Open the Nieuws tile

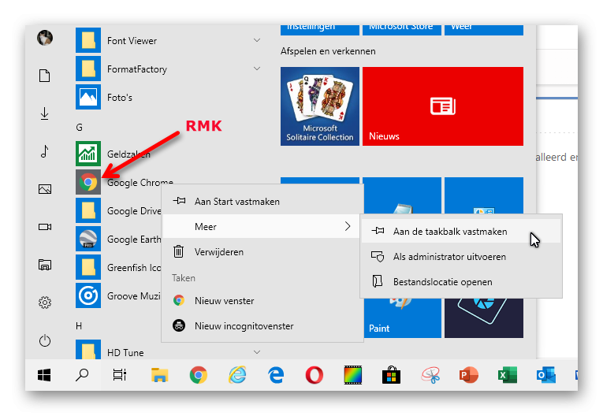click(443, 106)
